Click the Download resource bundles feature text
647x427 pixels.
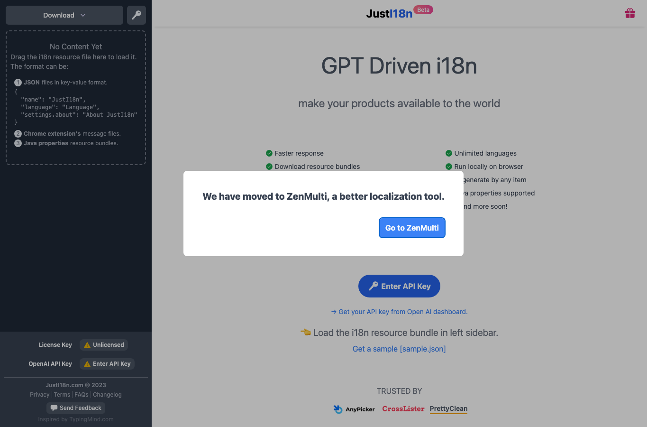coord(317,167)
